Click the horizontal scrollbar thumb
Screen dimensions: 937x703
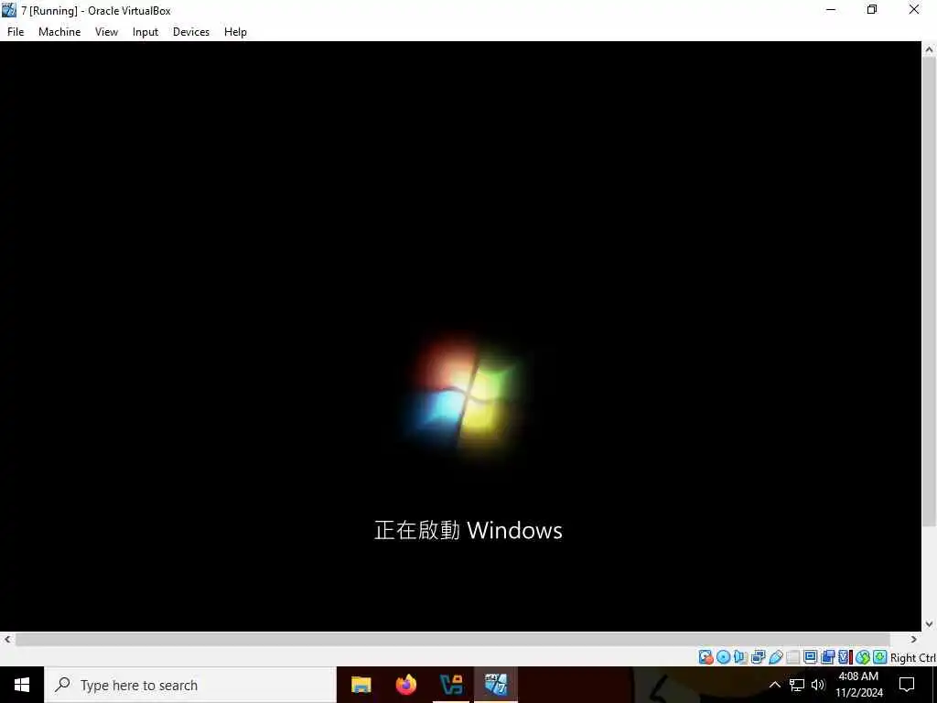[452, 639]
